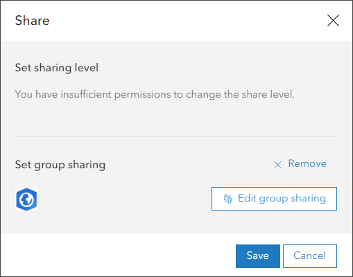Select the blue hexagon group thumbnail
This screenshot has width=353, height=277.
[x=26, y=199]
